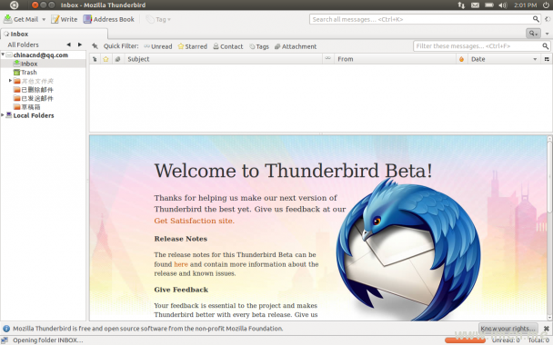Click the Know your rights button
Viewport: 553px width, 345px height.
[508, 329]
